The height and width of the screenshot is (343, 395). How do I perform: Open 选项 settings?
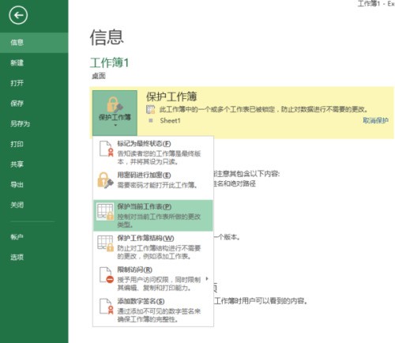34,257
